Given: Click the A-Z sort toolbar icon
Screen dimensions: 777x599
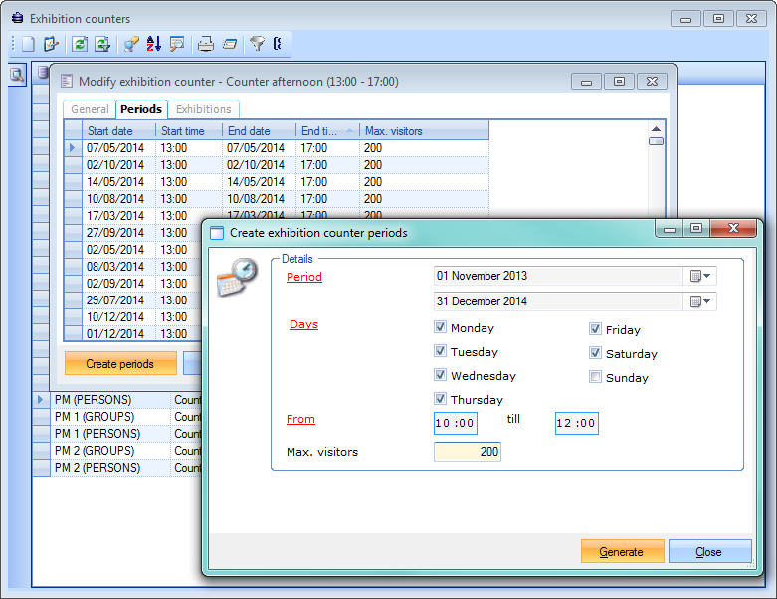Looking at the screenshot, I should 153,44.
